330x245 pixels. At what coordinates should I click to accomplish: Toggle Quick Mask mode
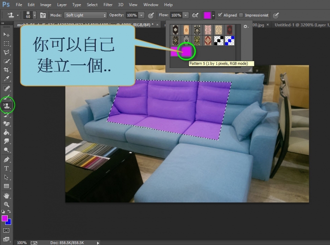pyautogui.click(x=6, y=231)
